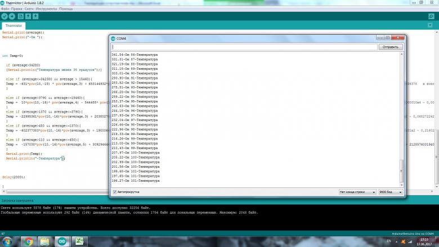This screenshot has width=439, height=247.
Task: Click serial monitor scroll down arrow
Action: point(401,185)
